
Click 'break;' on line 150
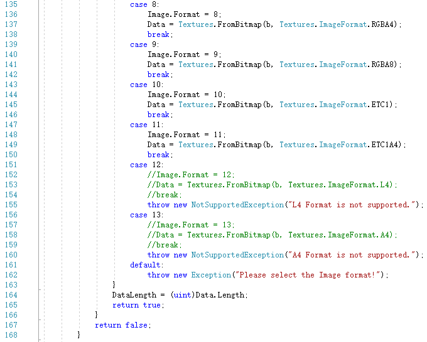tap(160, 155)
